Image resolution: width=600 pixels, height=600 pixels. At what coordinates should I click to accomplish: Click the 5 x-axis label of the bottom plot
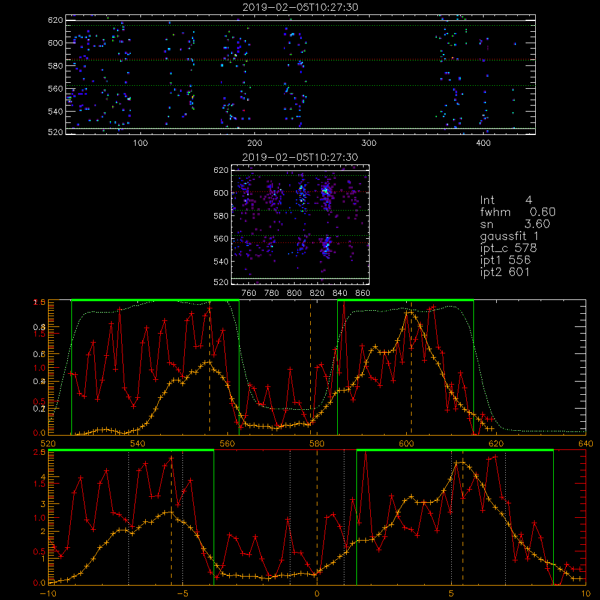pyautogui.click(x=452, y=594)
